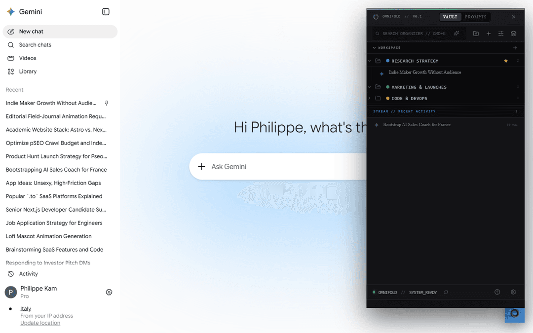Collapse the Marketing & Launches folder chevron
This screenshot has width=533, height=333.
pyautogui.click(x=370, y=87)
